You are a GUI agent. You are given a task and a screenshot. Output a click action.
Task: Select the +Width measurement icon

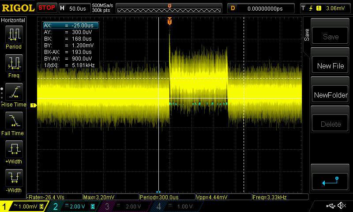click(14, 149)
